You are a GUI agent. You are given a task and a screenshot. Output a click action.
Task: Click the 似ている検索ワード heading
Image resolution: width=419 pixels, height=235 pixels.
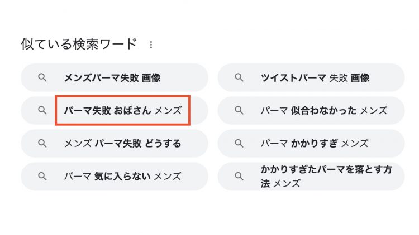click(x=79, y=44)
